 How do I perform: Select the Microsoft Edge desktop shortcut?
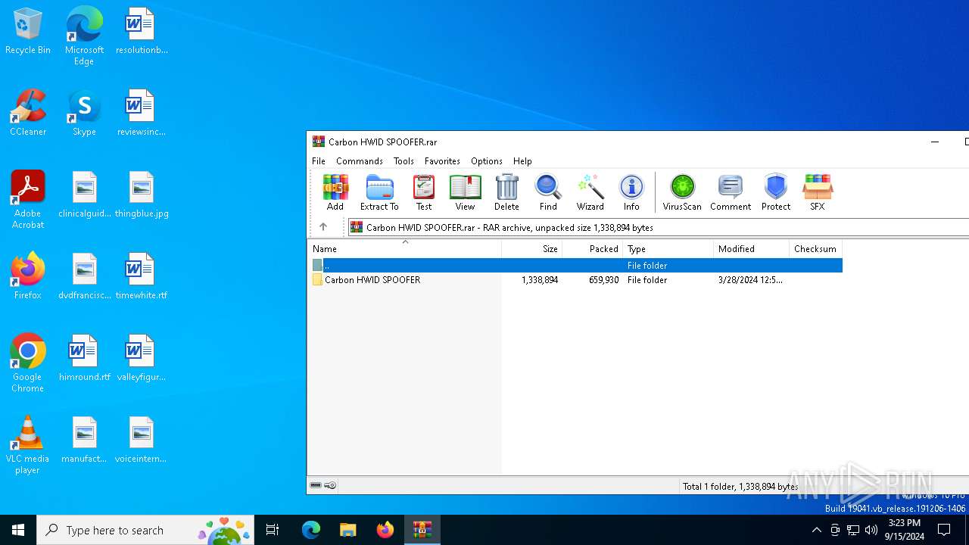click(x=84, y=36)
